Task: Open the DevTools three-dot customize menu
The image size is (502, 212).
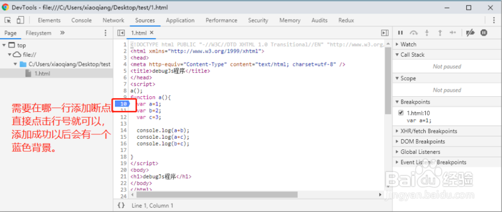Action: [x=494, y=20]
